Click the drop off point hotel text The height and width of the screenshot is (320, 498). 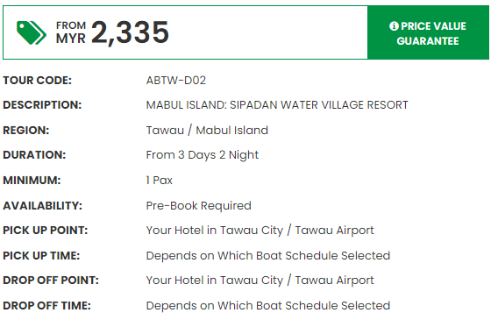pyautogui.click(x=260, y=281)
